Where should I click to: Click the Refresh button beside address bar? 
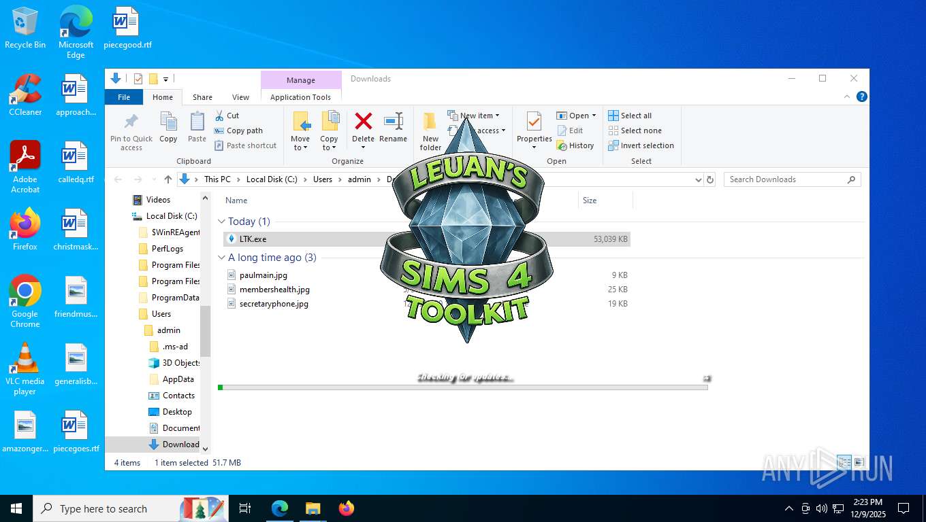coord(710,179)
